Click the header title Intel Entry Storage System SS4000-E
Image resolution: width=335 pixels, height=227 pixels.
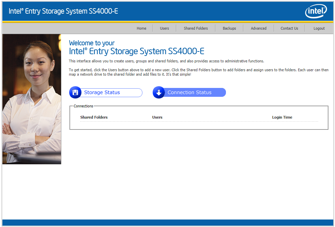[x=63, y=11]
